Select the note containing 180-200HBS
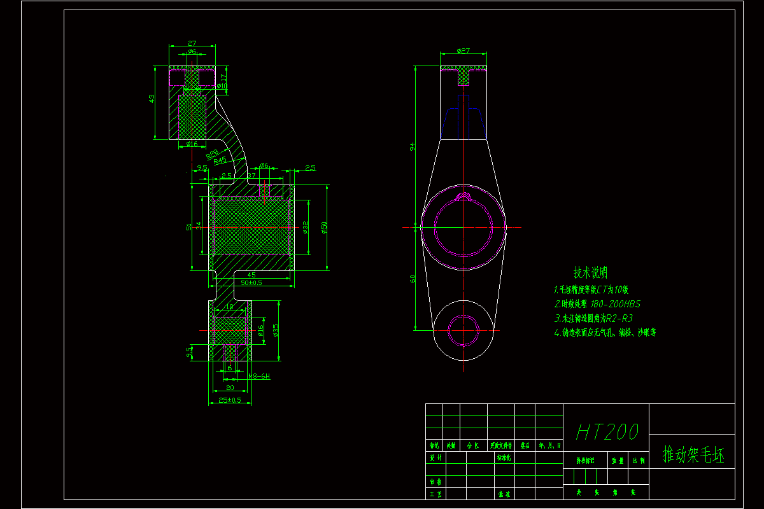This screenshot has height=509, width=764. (x=597, y=303)
